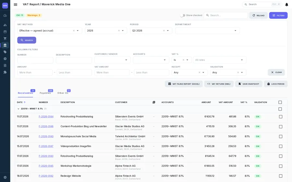Check the select-all header checkbox
The height and width of the screenshot is (182, 292).
coord(280,102)
